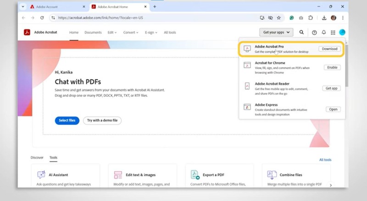This screenshot has width=367, height=201.
Task: Click the Select files button
Action: (x=67, y=120)
